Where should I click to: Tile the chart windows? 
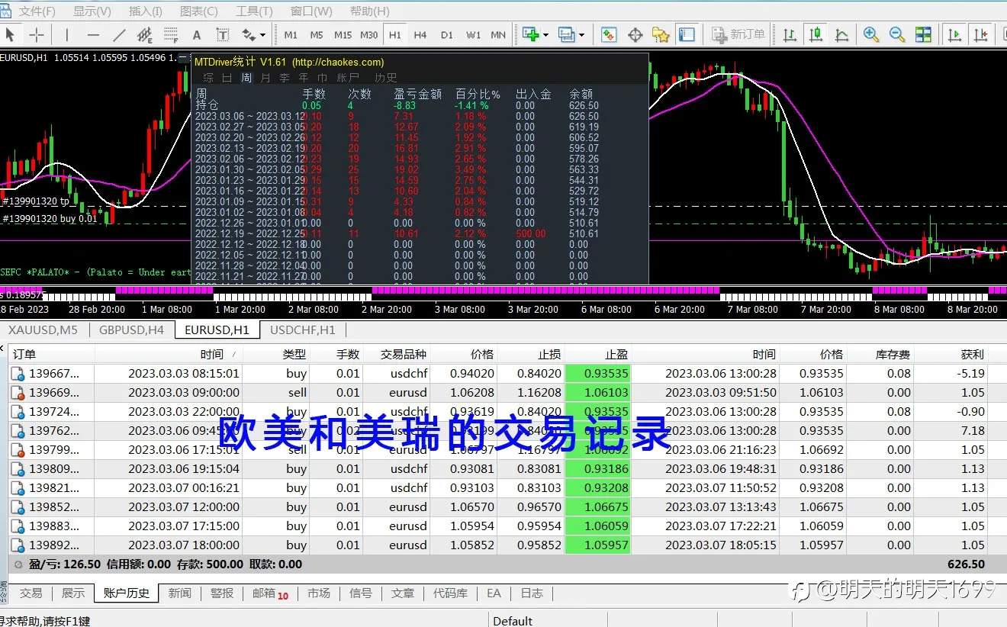[x=923, y=35]
